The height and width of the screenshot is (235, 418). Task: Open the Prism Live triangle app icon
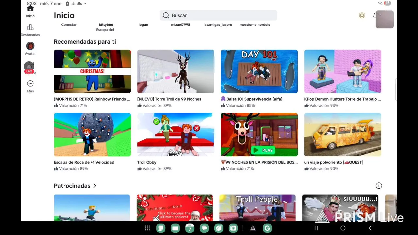253,228
